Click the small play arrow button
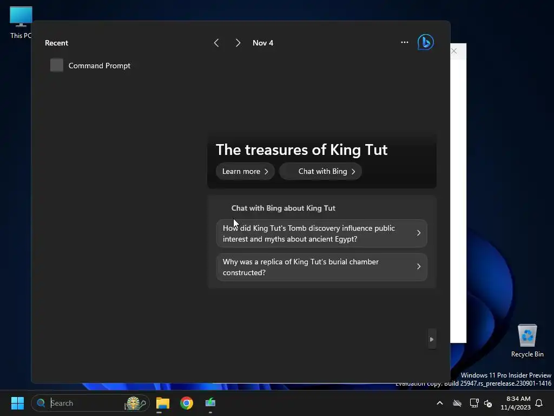This screenshot has width=554, height=416. tap(432, 339)
